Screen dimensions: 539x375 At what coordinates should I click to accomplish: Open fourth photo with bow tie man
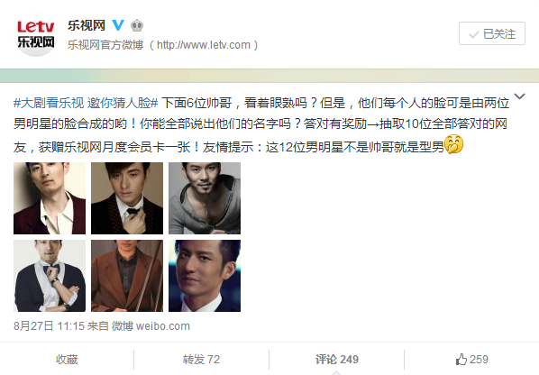pyautogui.click(x=50, y=276)
